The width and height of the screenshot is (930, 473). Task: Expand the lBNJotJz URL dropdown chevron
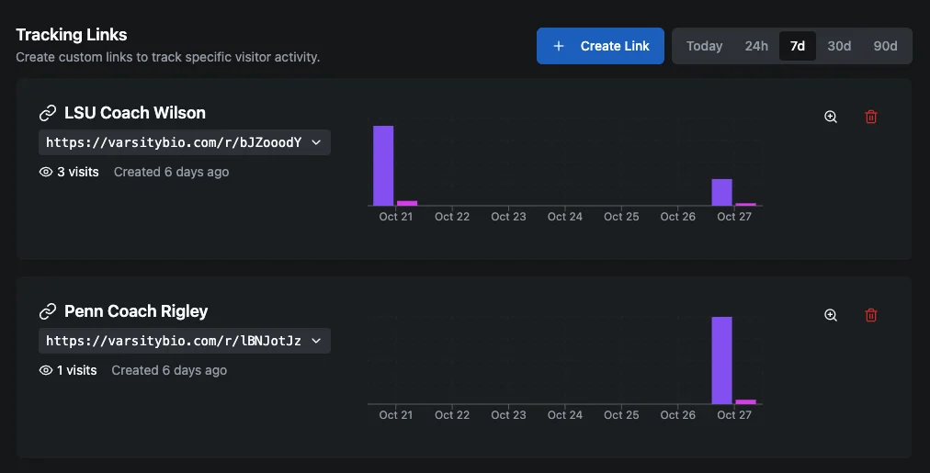pos(316,341)
